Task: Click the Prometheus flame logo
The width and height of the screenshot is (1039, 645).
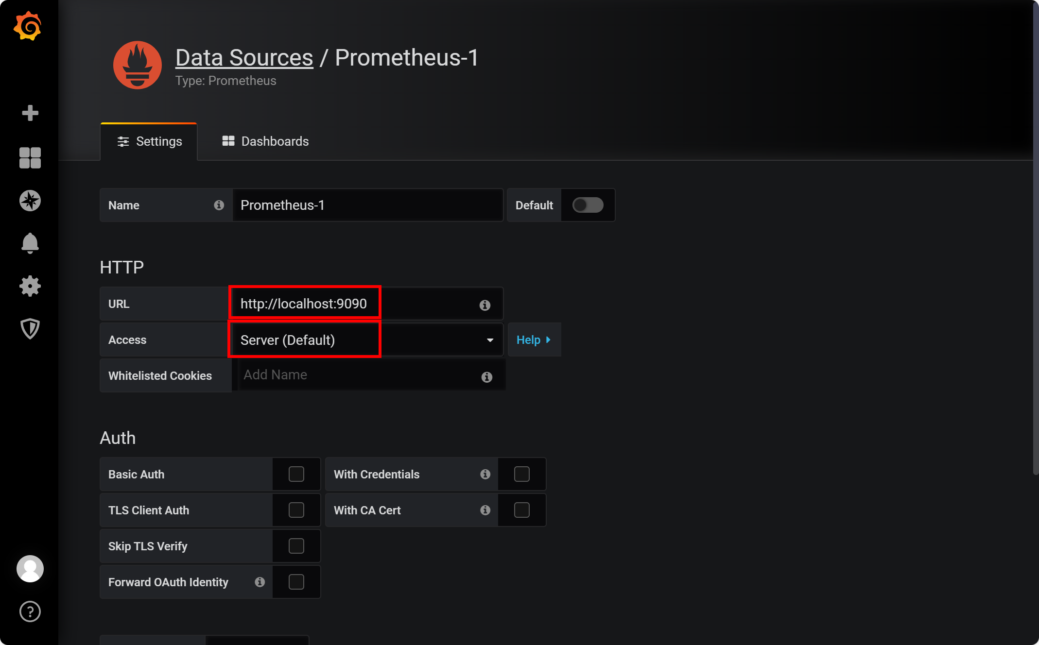Action: [x=138, y=65]
